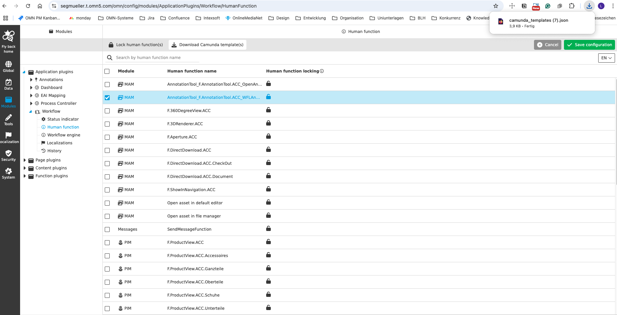The width and height of the screenshot is (617, 315).
Task: Collapse the Workflow tree node
Action: click(31, 111)
